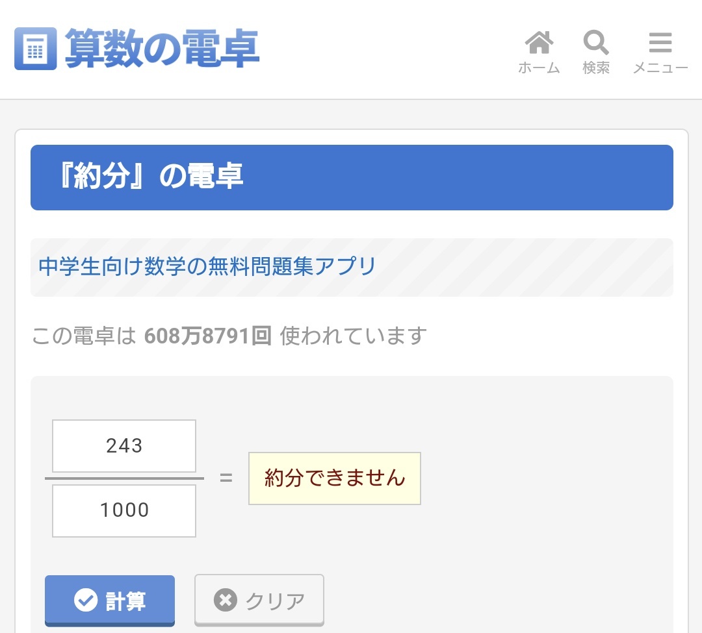Focus the numerator field containing 243
Screen dimensions: 702x633
point(124,446)
